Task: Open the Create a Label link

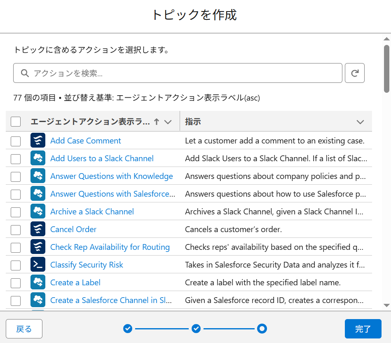Action: tap(75, 282)
